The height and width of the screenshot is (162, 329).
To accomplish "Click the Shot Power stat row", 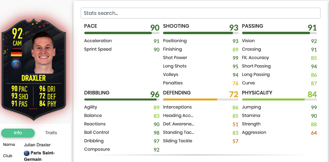I will coord(201,58).
